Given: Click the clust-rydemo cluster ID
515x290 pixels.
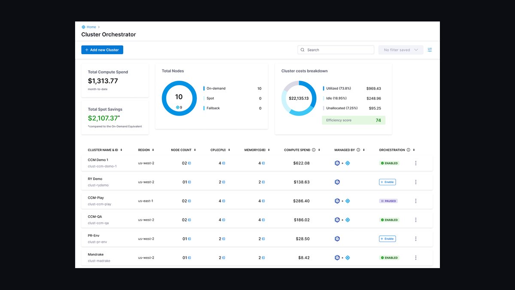Looking at the screenshot, I should point(98,185).
